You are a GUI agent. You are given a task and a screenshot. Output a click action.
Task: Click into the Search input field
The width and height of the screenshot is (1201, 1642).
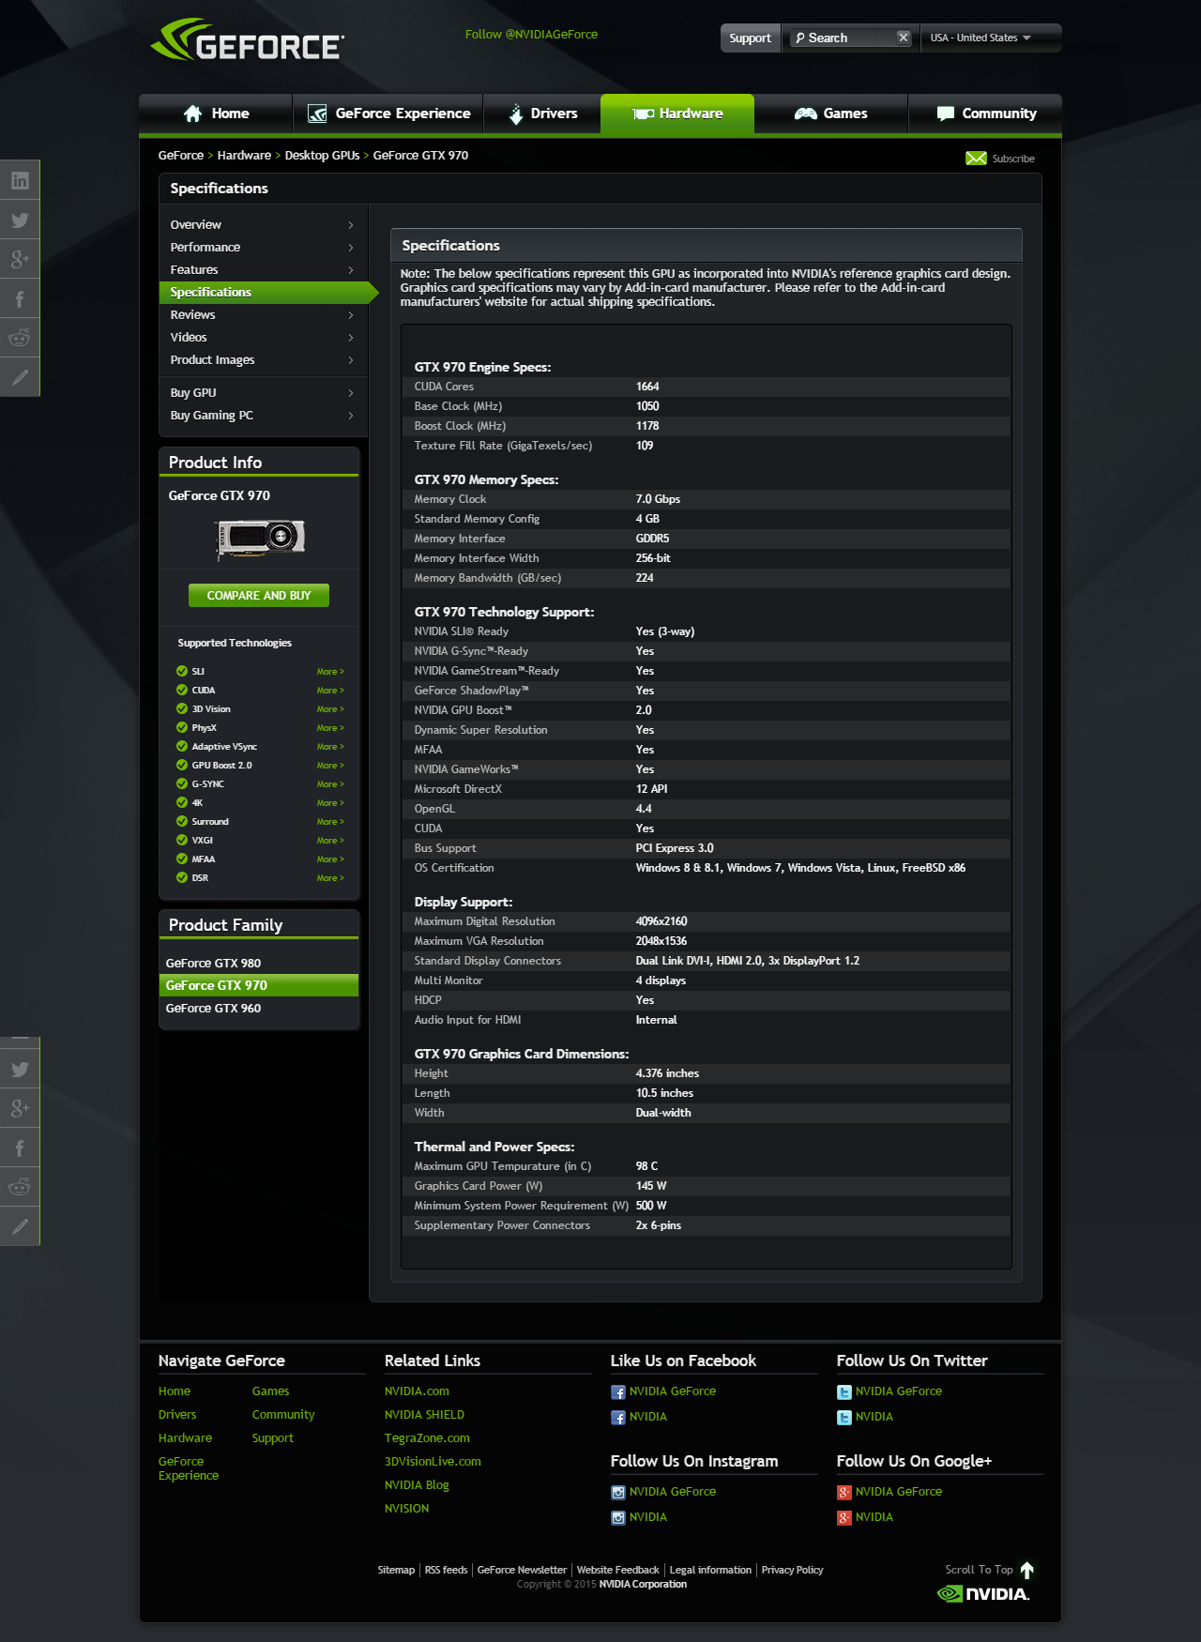click(849, 38)
